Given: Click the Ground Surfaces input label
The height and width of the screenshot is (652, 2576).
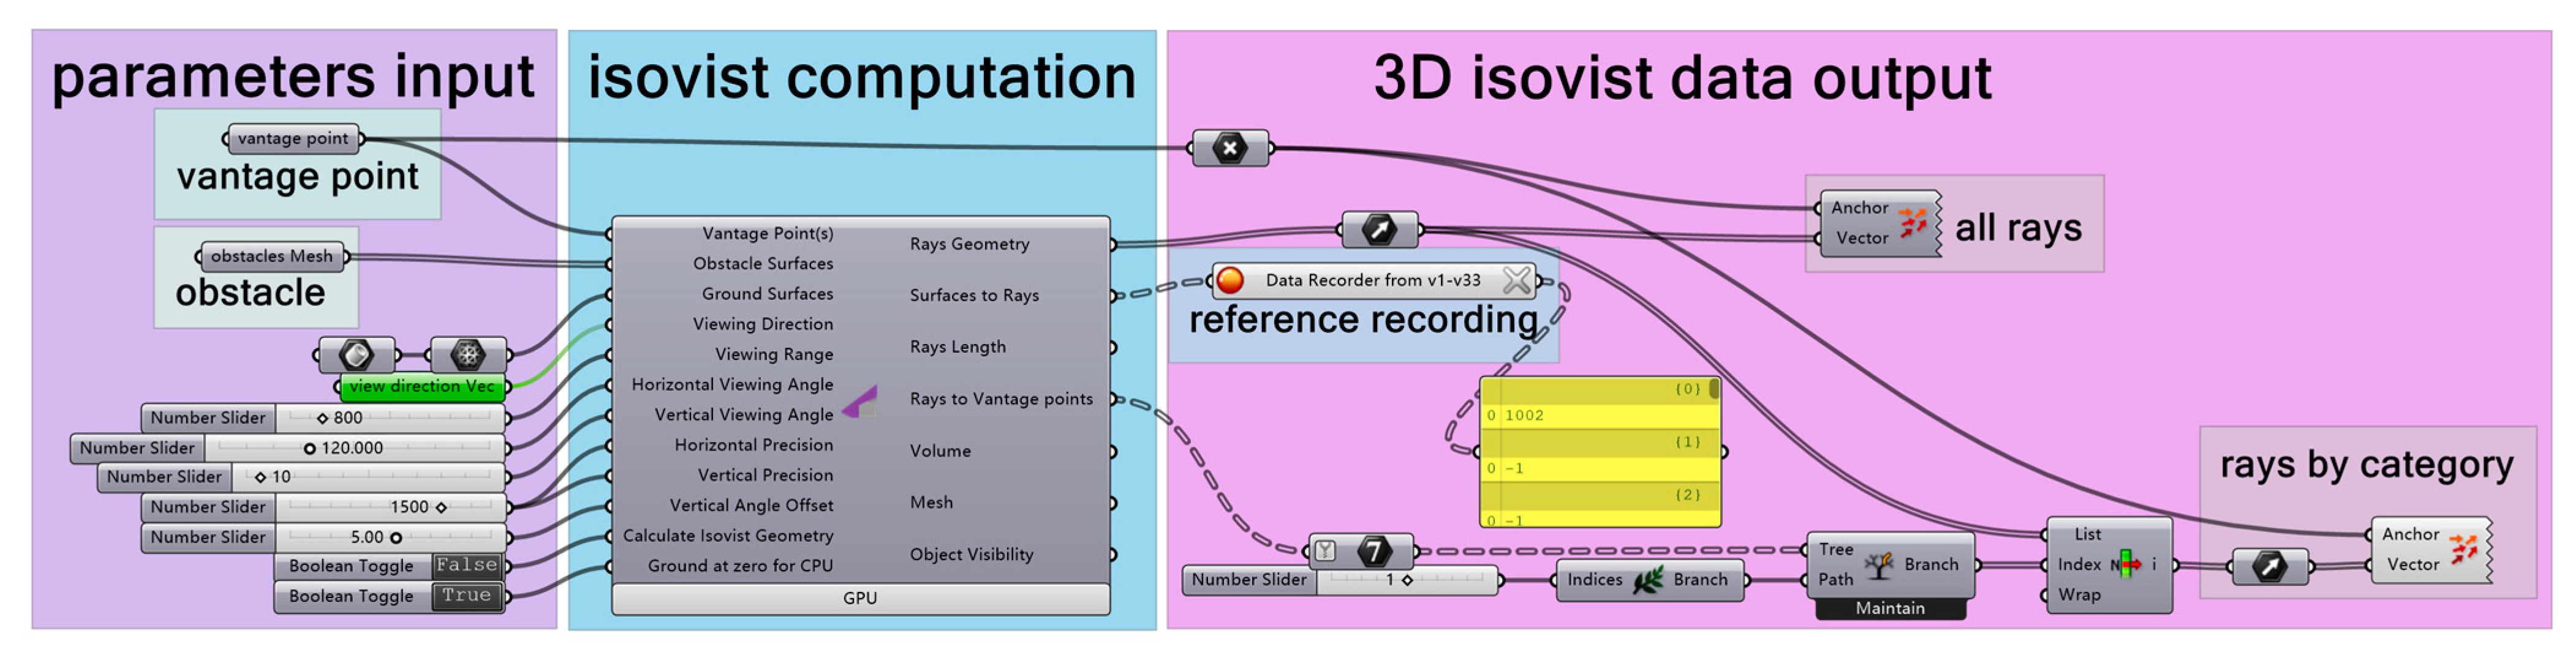Looking at the screenshot, I should tap(767, 294).
